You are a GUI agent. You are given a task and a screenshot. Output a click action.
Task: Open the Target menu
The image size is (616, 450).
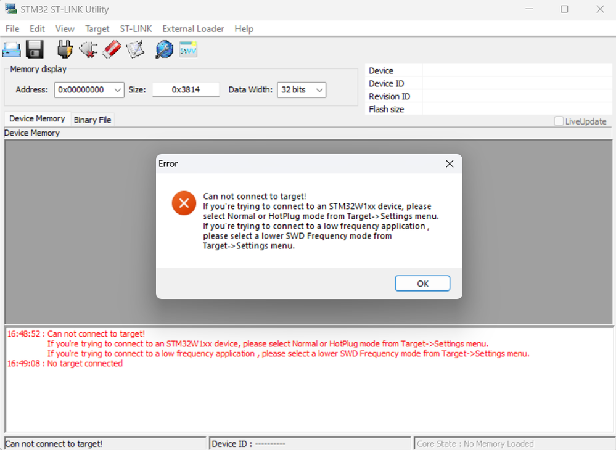pyautogui.click(x=97, y=28)
